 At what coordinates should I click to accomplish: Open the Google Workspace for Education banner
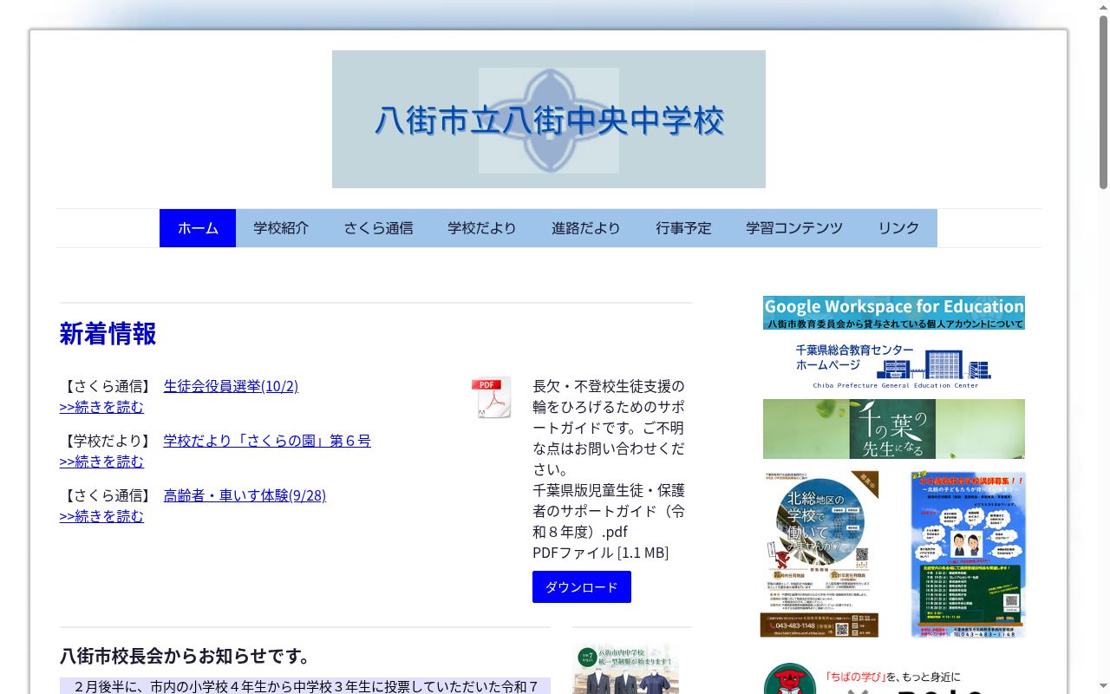click(894, 312)
